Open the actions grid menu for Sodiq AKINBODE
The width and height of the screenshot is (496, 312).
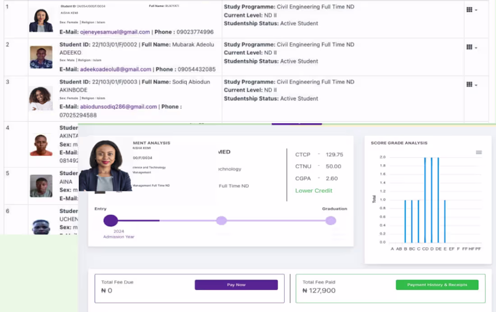click(x=472, y=84)
